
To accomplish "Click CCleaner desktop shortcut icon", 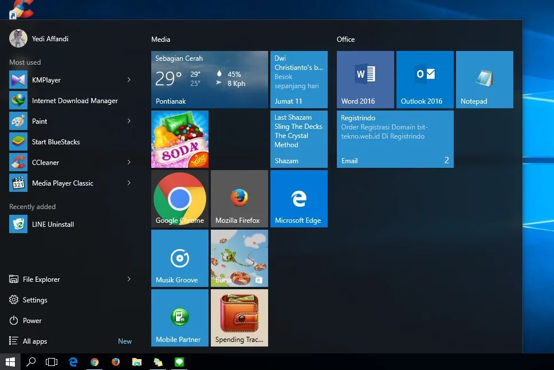I will pos(21,10).
